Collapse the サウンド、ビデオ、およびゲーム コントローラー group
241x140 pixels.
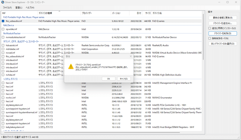[x=21, y=41]
